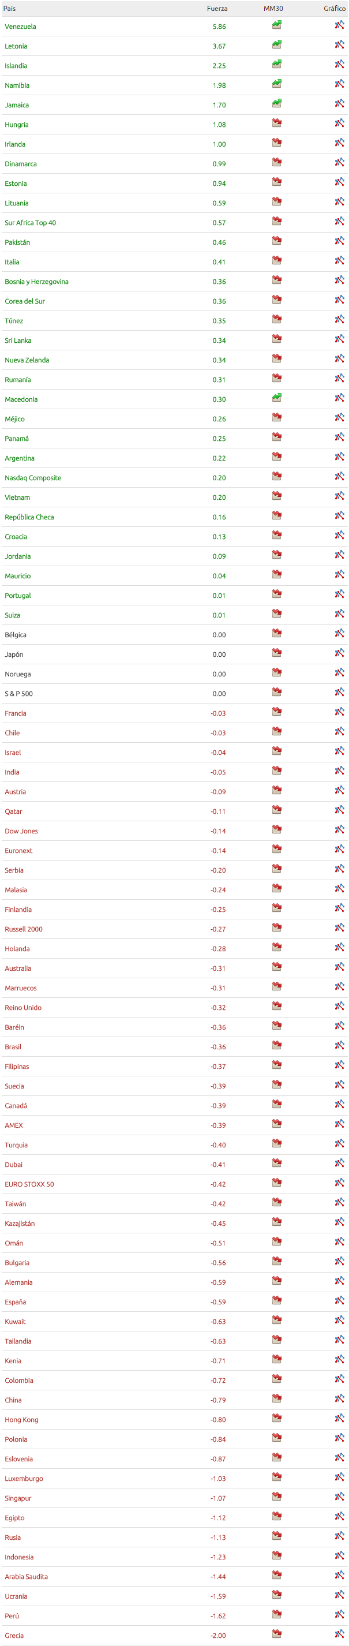Open the chart icon for EURO STOXX 50
The height and width of the screenshot is (1646, 349).
(x=339, y=1183)
